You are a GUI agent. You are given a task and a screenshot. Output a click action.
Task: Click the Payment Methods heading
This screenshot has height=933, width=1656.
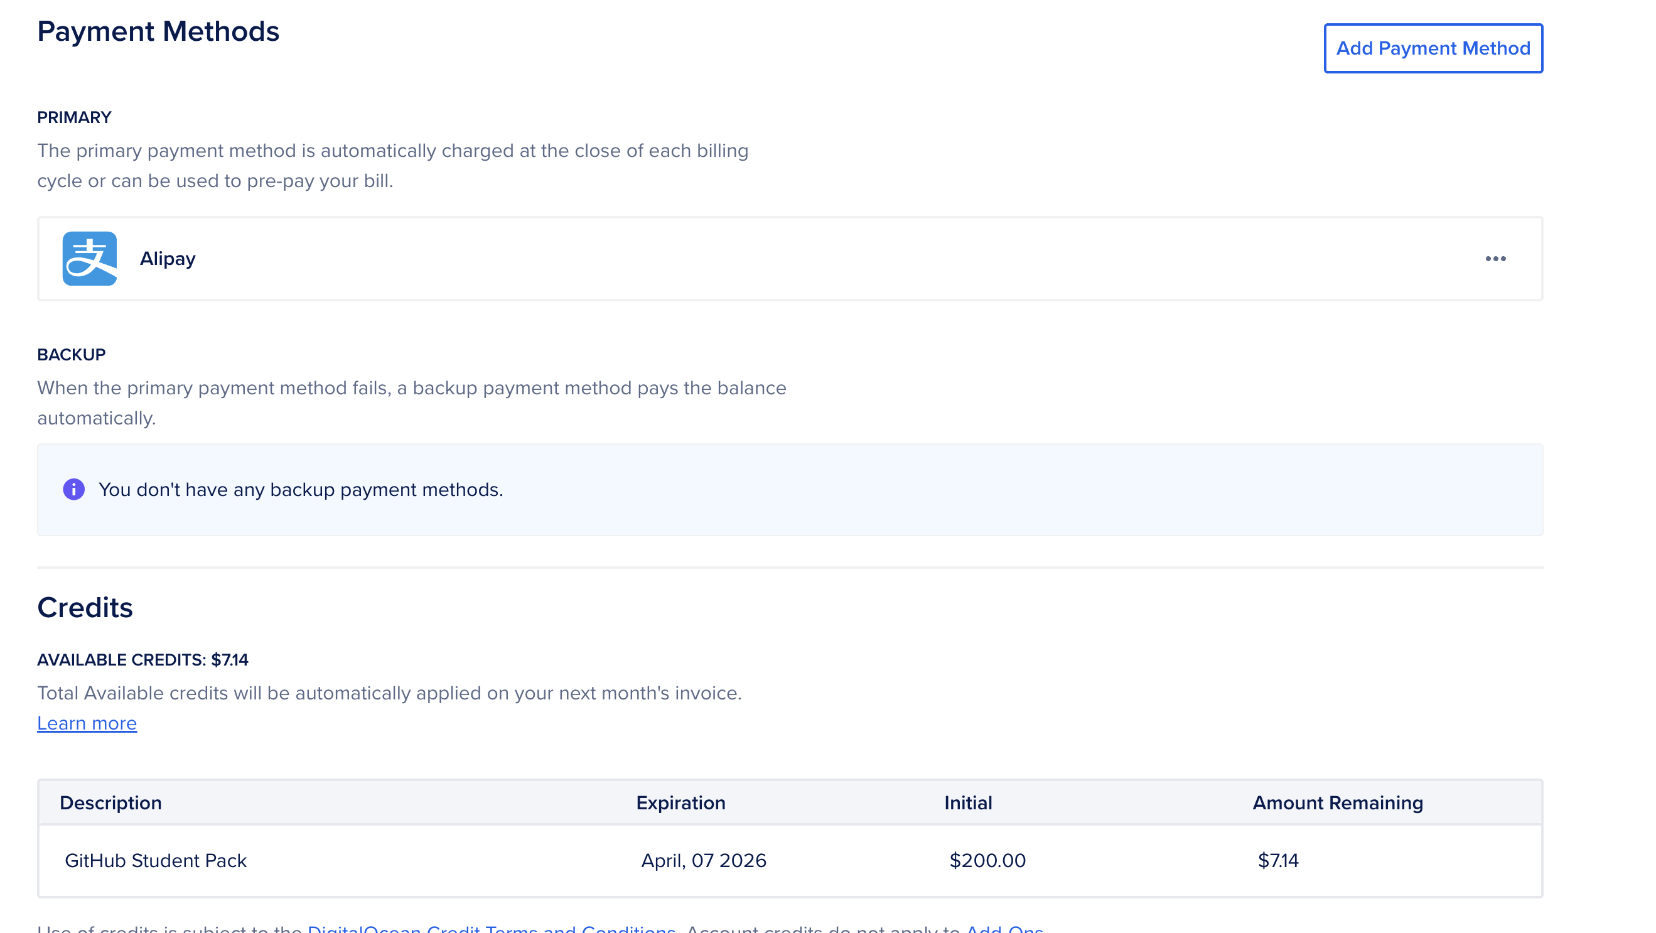[x=158, y=31]
